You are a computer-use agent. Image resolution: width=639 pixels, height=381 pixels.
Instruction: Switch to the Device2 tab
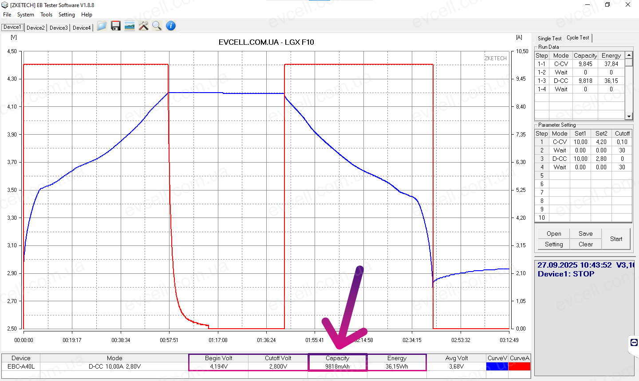pyautogui.click(x=35, y=27)
